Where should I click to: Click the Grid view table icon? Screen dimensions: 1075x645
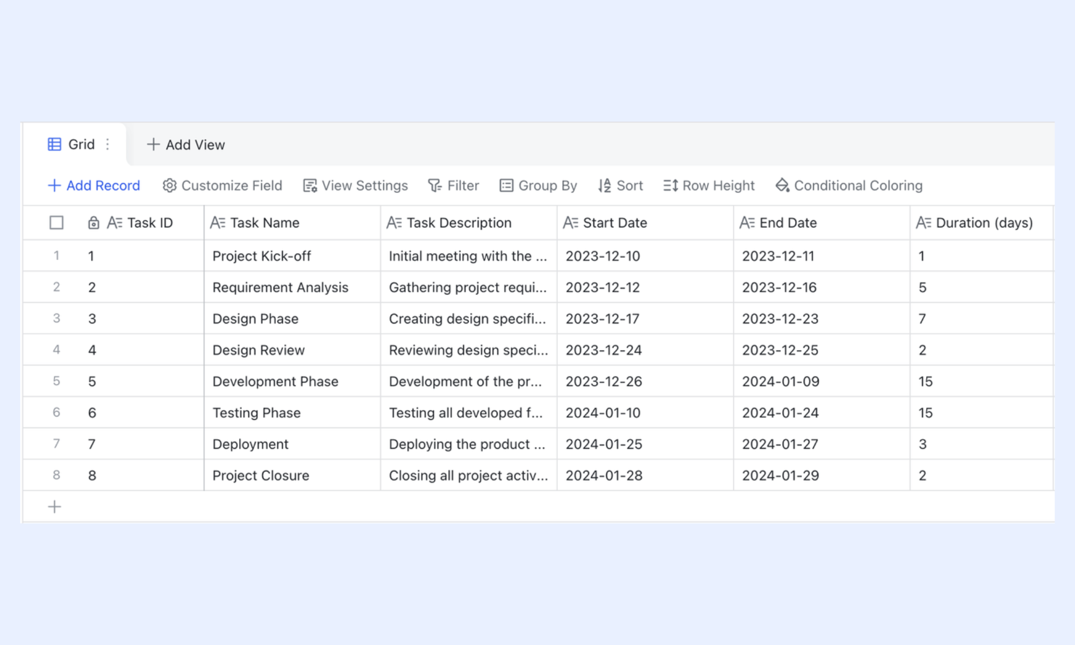point(54,144)
